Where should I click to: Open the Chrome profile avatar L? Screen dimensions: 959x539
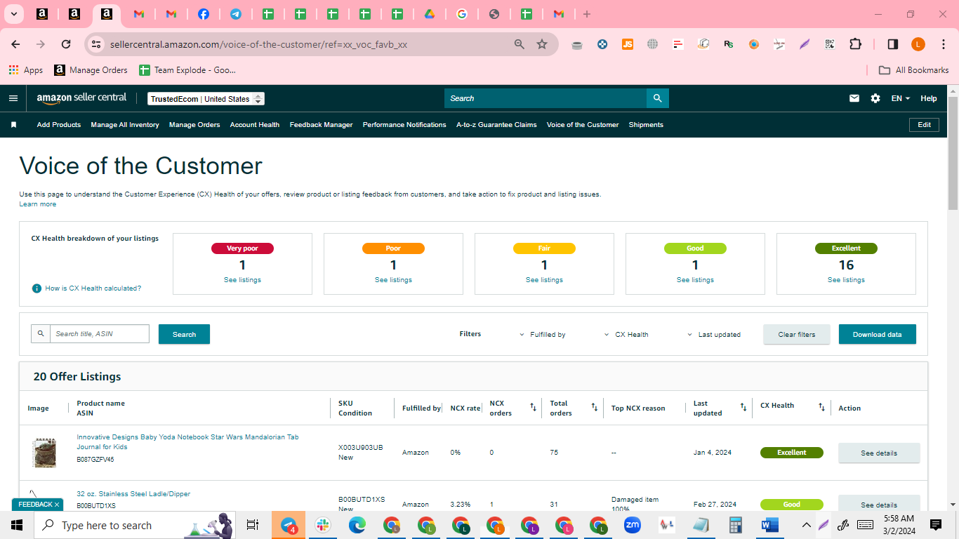click(918, 44)
